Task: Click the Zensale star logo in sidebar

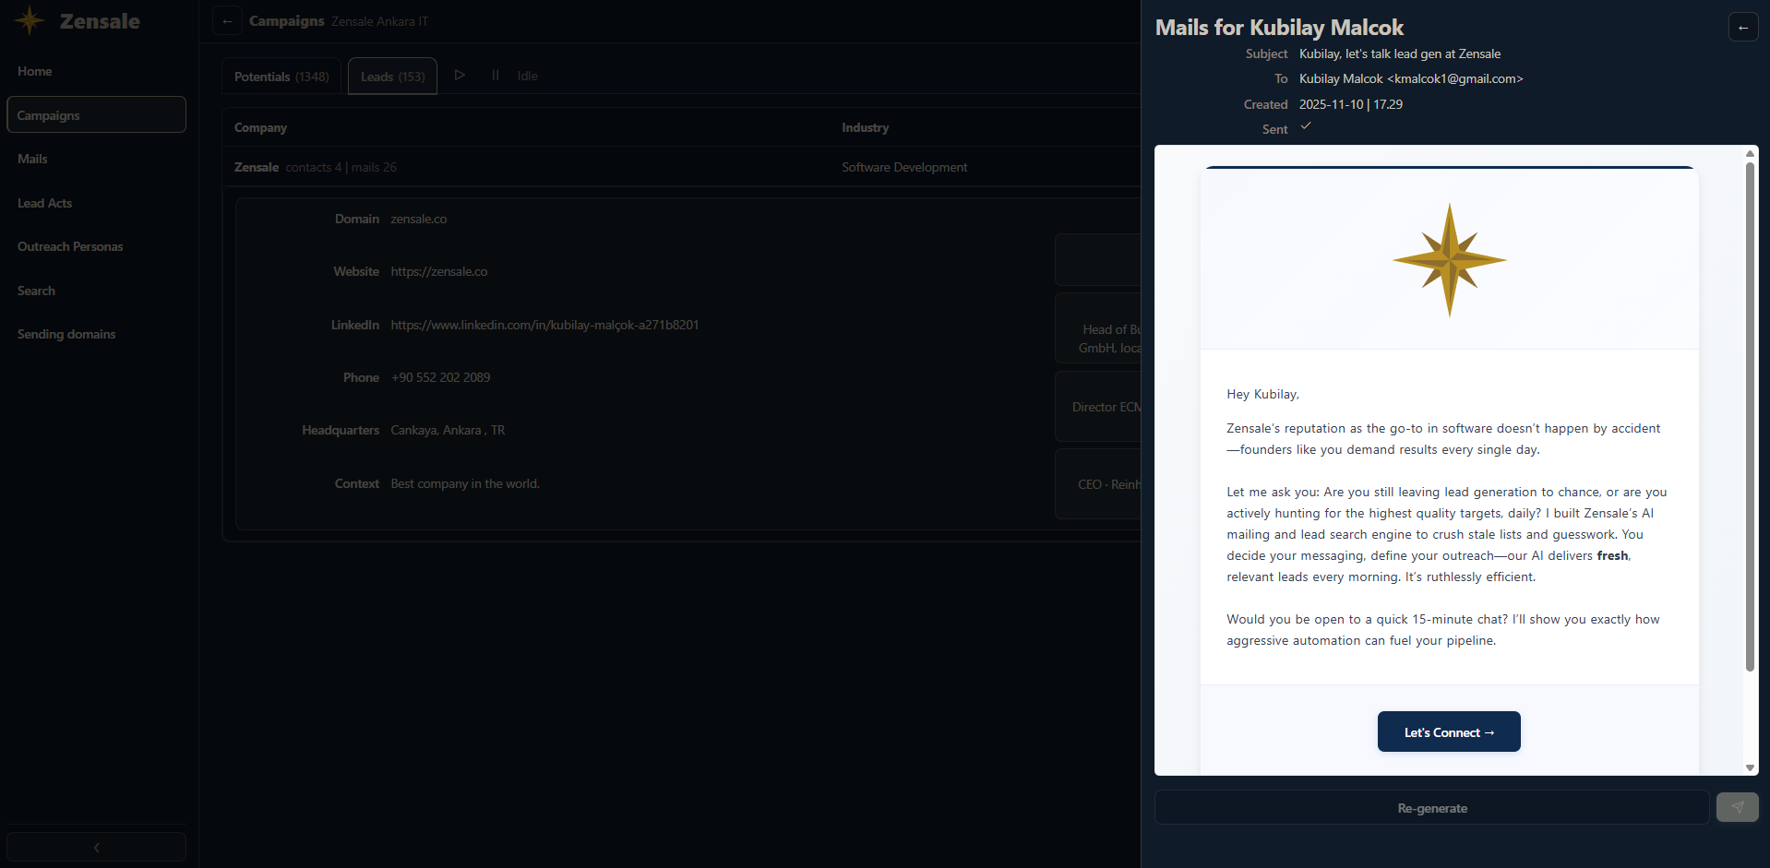Action: (30, 20)
